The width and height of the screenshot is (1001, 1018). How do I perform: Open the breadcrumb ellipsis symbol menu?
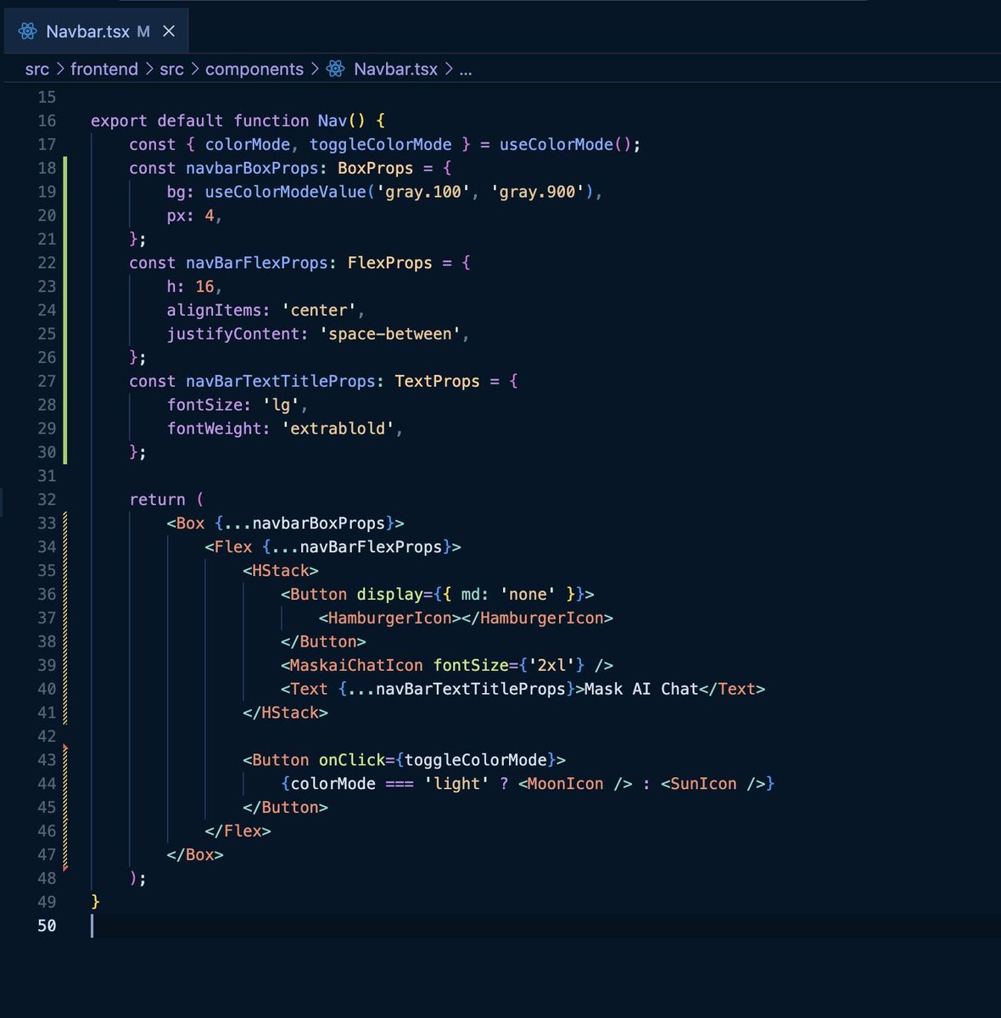tap(466, 70)
